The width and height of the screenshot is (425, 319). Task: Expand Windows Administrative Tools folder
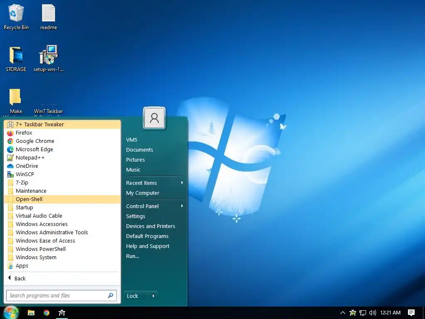click(62, 233)
